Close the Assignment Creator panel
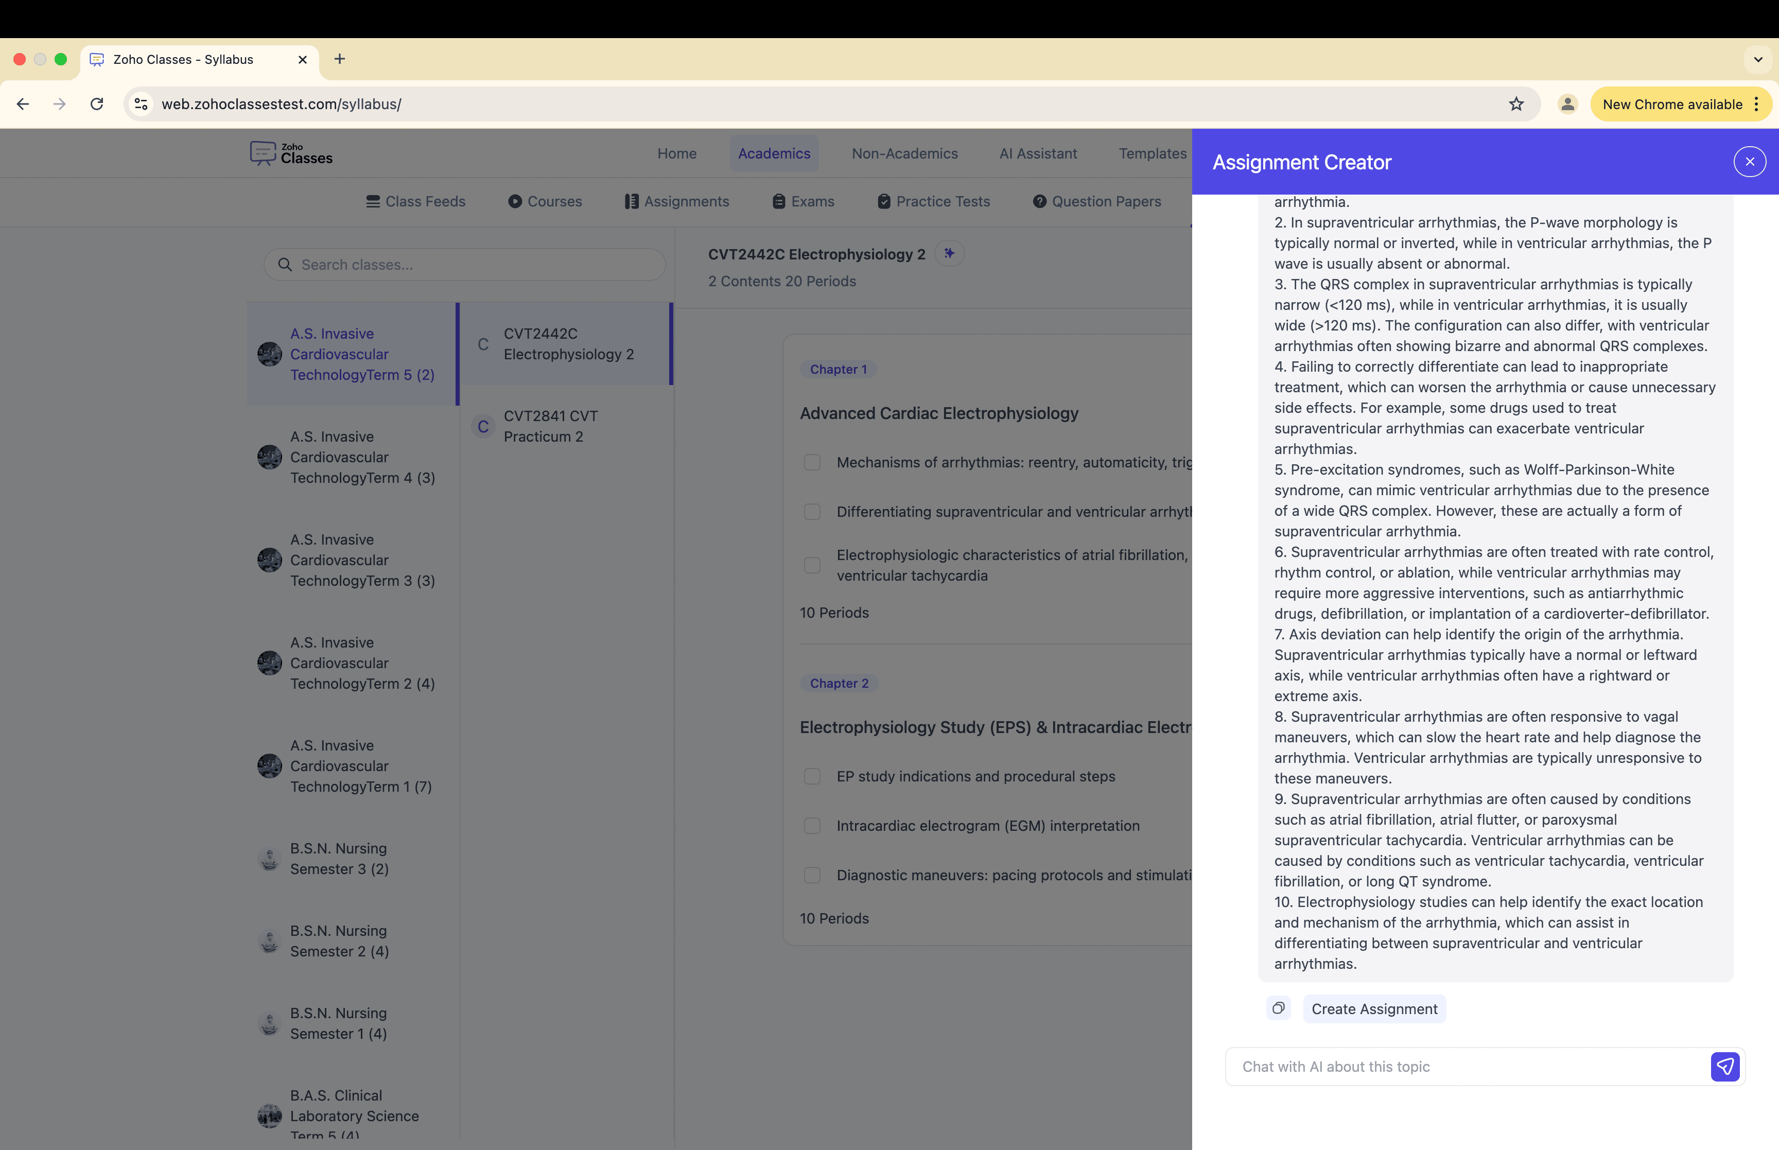Screen dimensions: 1779x1150 click(1749, 162)
